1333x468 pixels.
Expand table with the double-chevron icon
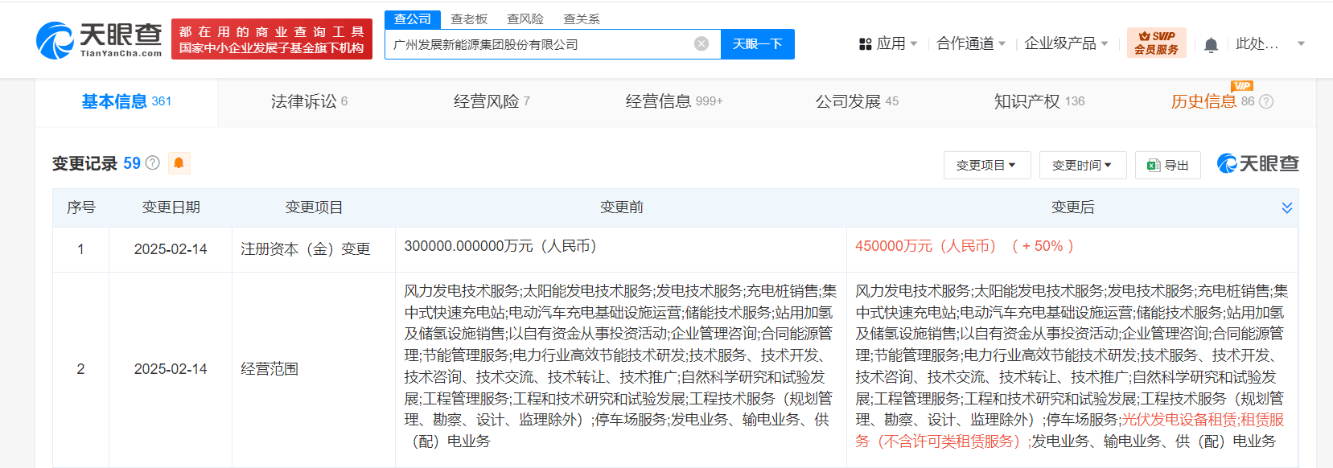[x=1286, y=207]
